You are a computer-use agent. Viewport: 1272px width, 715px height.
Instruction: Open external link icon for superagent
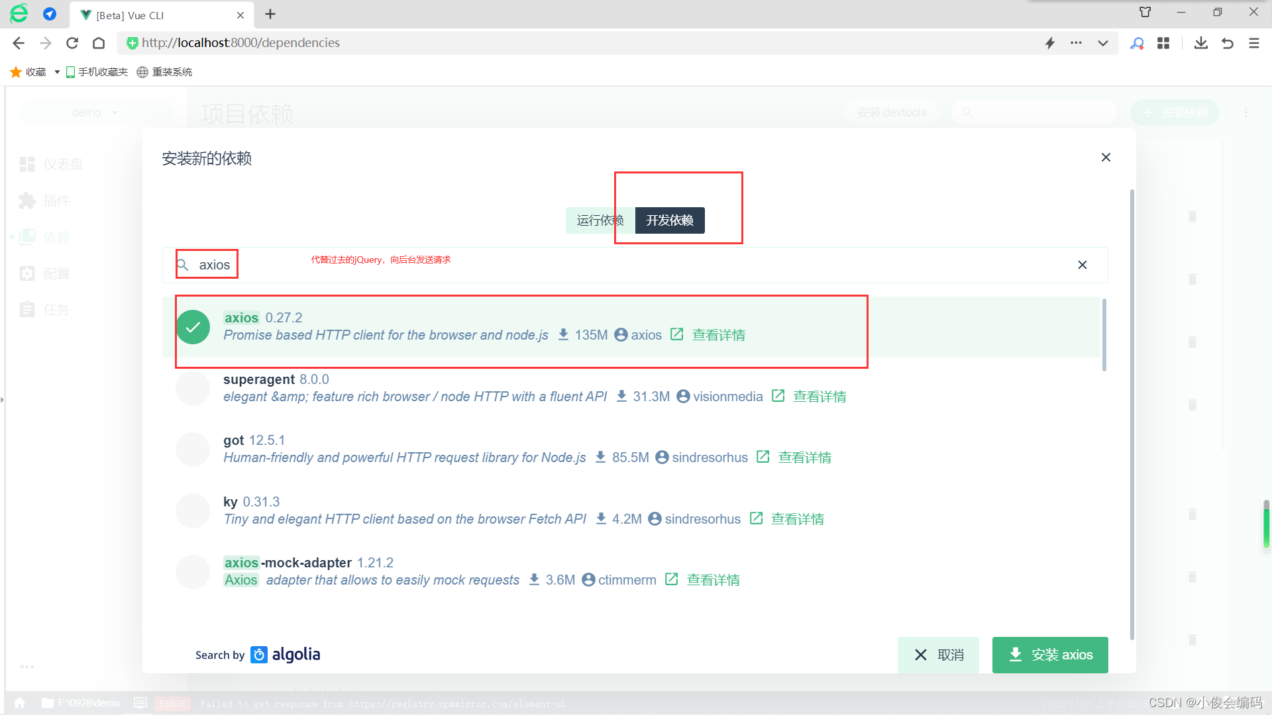click(x=778, y=396)
